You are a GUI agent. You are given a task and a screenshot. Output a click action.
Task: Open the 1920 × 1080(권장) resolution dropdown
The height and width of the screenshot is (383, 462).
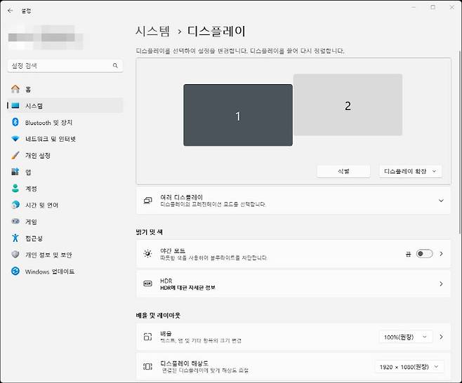point(409,367)
